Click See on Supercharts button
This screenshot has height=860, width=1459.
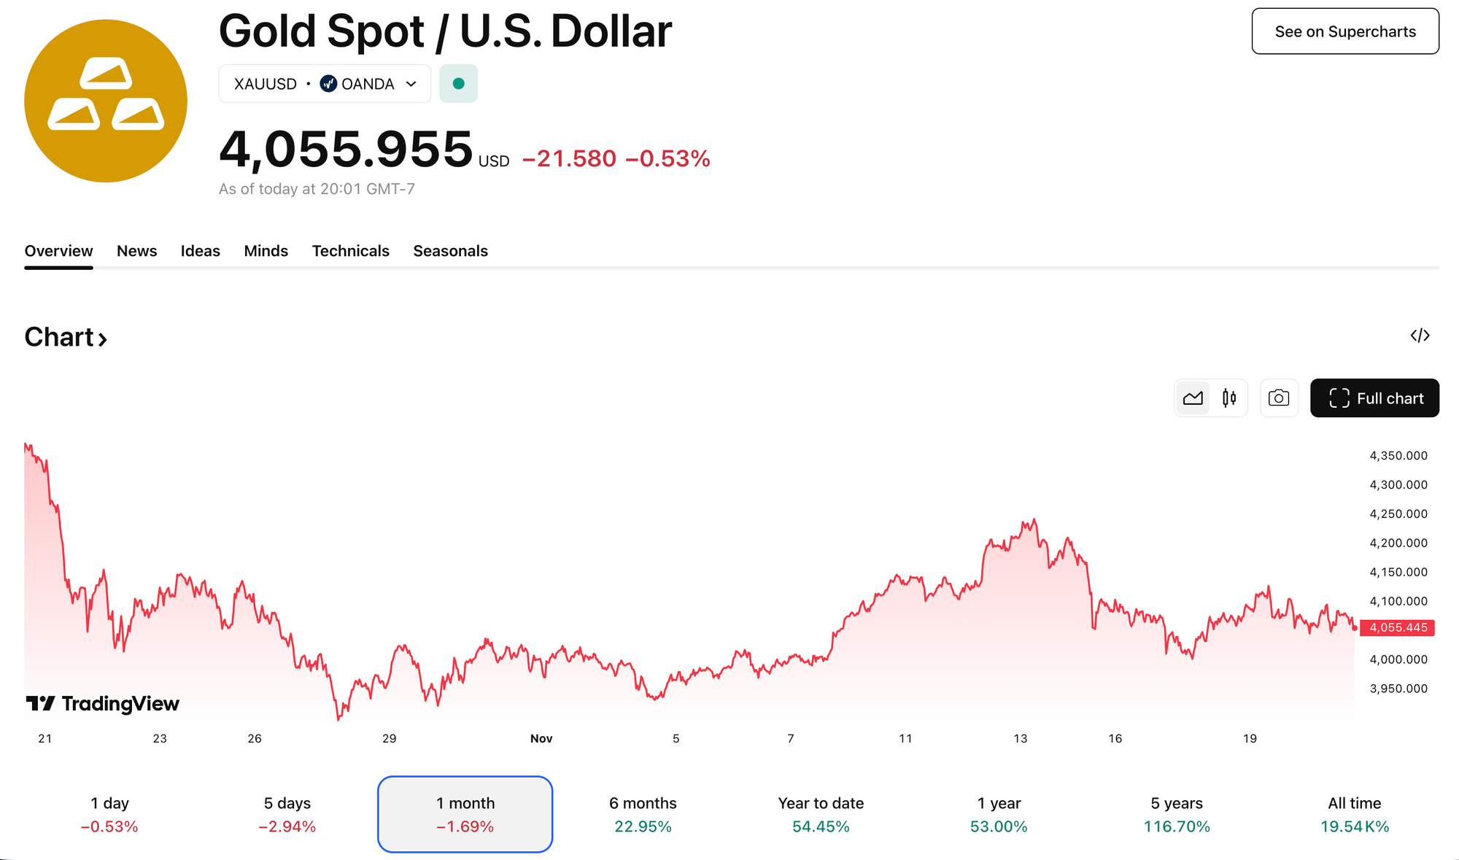pyautogui.click(x=1345, y=31)
